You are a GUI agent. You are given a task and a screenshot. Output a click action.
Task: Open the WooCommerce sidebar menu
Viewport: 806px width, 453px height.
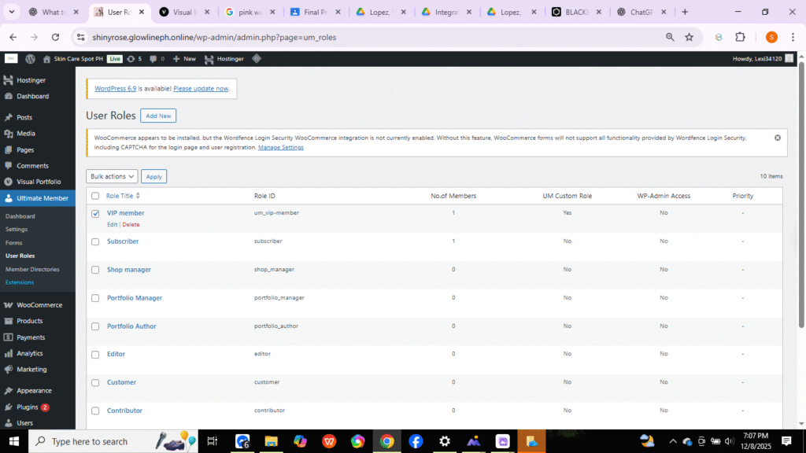[x=38, y=304]
